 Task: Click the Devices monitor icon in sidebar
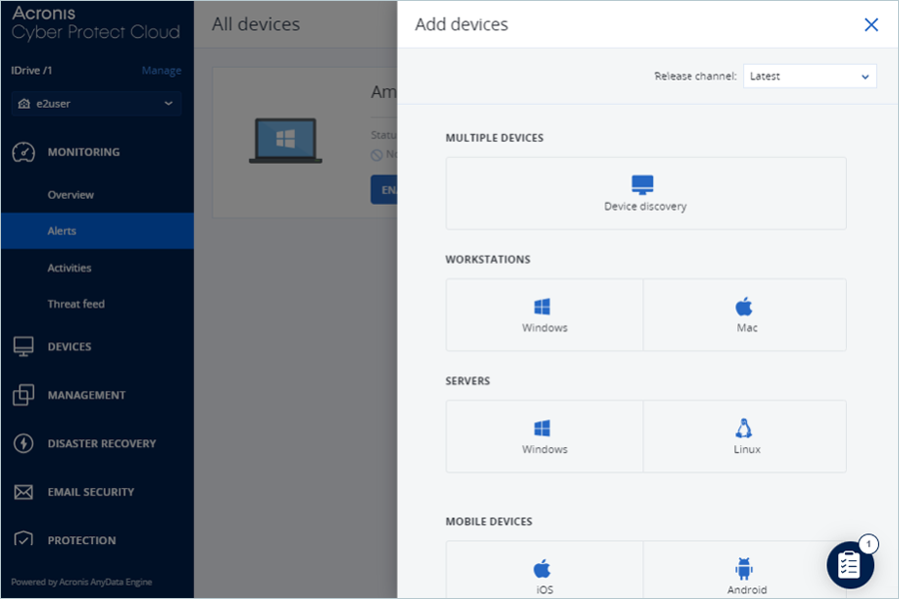click(24, 346)
